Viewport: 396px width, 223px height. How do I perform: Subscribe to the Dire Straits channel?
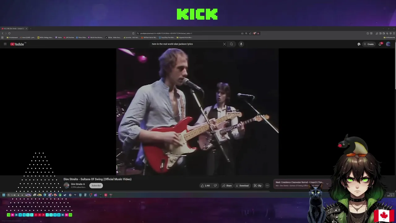pos(96,186)
